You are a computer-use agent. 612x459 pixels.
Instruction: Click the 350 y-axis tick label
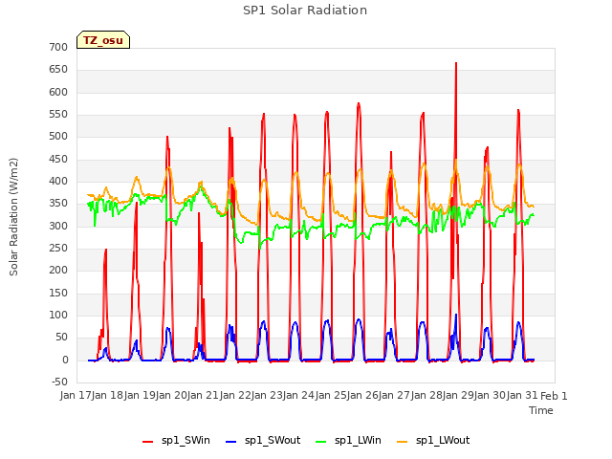click(58, 204)
